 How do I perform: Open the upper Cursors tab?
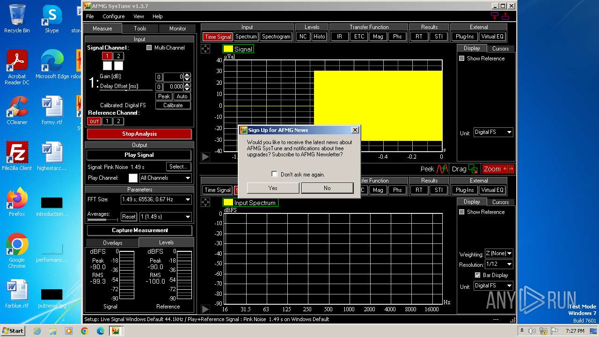[500, 49]
